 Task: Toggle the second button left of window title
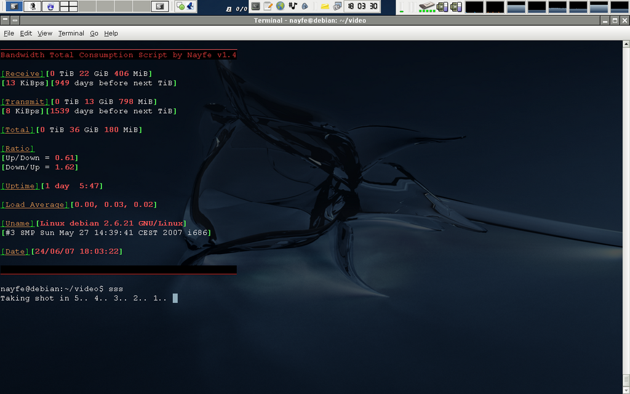click(15, 20)
